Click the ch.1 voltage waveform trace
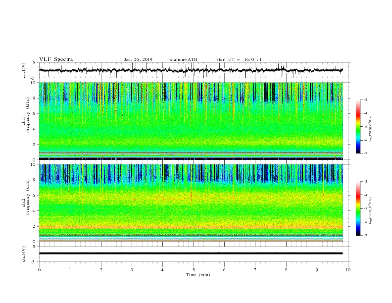The width and height of the screenshot is (392, 303). 191,70
